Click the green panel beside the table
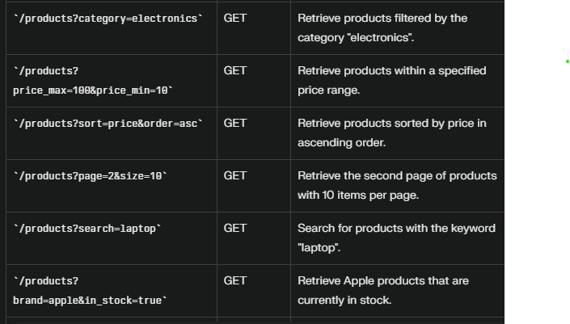 [x=537, y=178]
